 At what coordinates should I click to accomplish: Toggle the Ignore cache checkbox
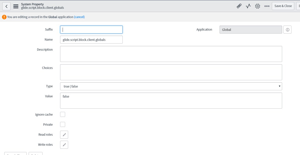63,115
